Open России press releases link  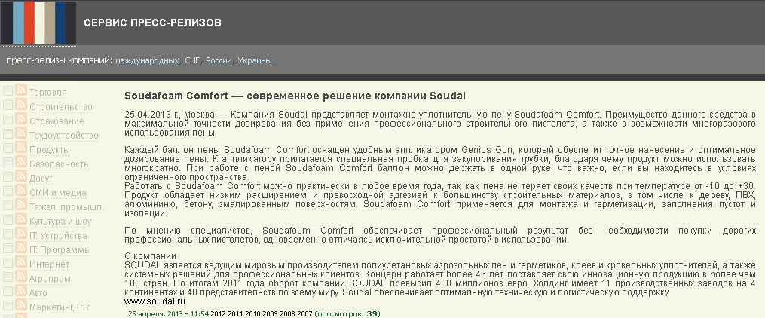[219, 61]
